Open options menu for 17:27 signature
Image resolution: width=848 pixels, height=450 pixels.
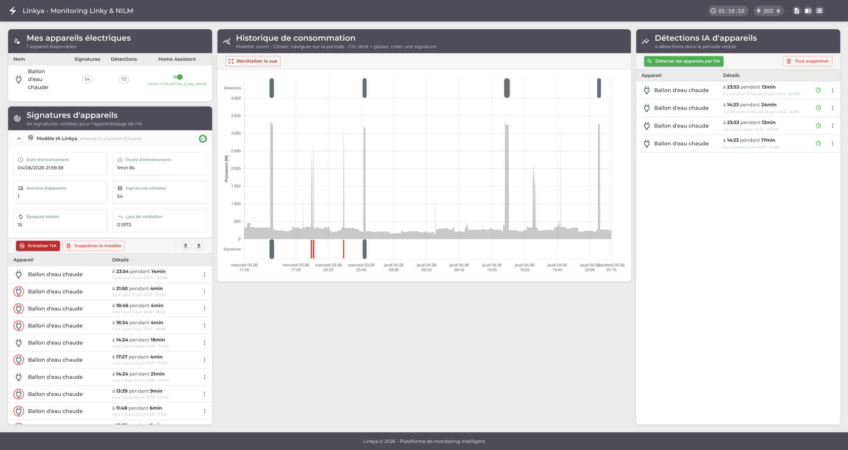204,360
